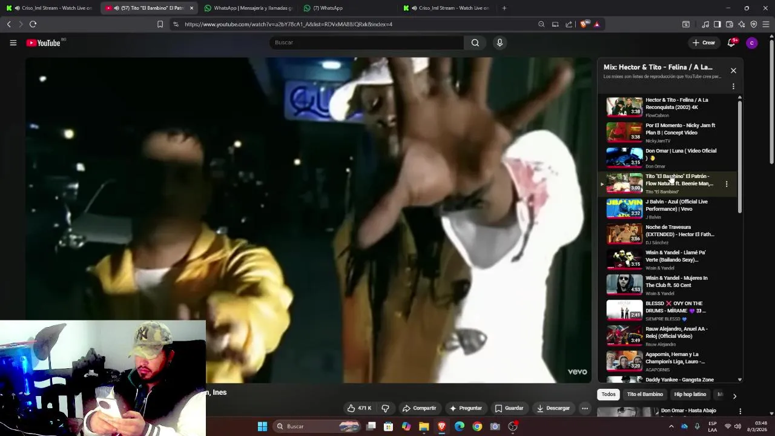This screenshot has width=775, height=436.
Task: Open File Explorer from taskbar
Action: [424, 426]
